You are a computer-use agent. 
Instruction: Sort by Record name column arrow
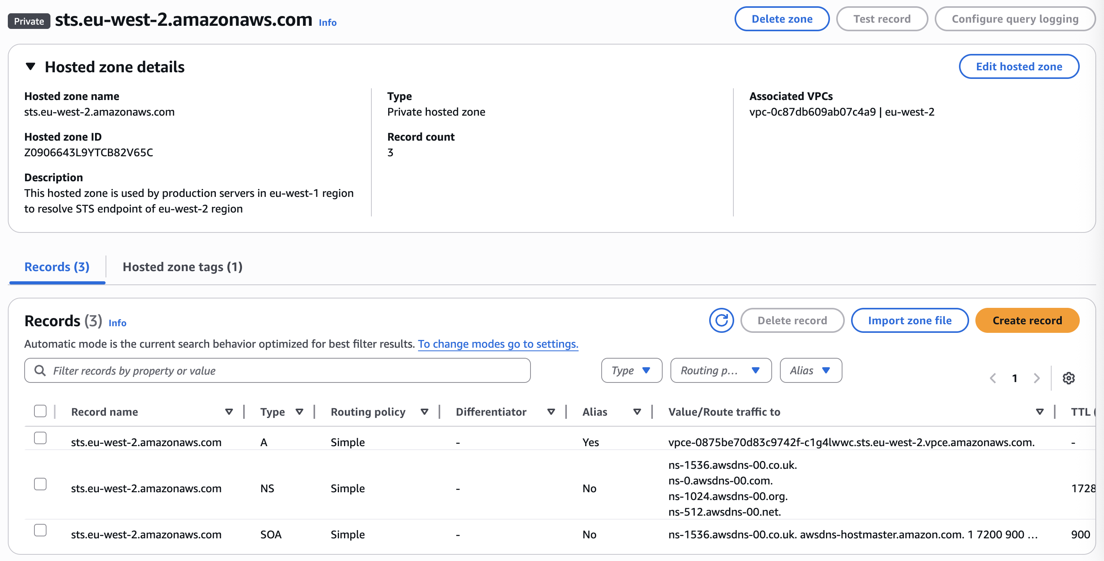[x=229, y=411]
